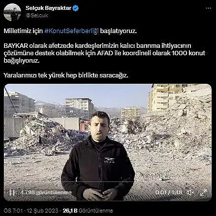Pause the video playback
216x216 pixels.
(12, 192)
